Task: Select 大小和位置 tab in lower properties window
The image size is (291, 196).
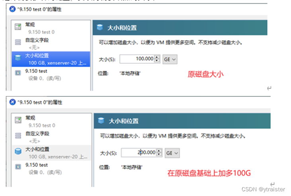Action: tap(51, 153)
